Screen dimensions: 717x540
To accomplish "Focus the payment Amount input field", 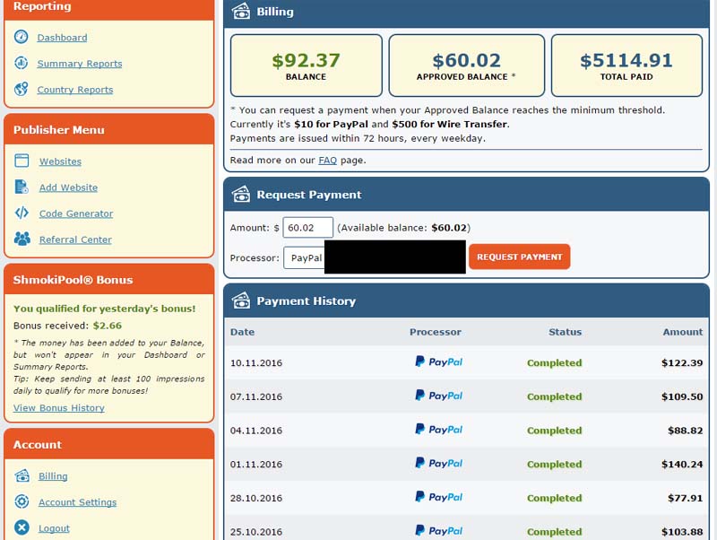I will coord(307,228).
